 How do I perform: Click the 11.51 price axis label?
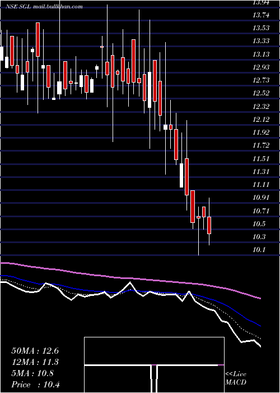(x=261, y=159)
